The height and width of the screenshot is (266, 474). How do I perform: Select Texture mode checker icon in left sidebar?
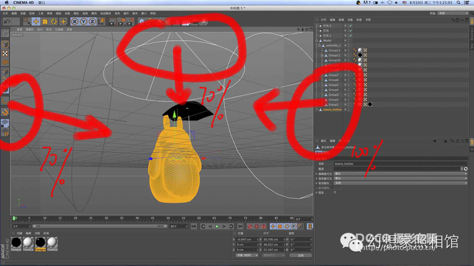[x=5, y=53]
